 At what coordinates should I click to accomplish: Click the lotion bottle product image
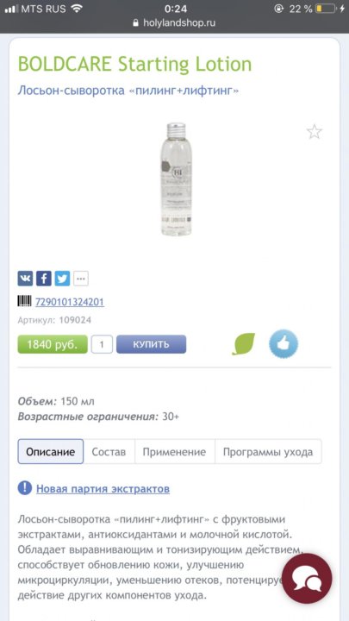(176, 179)
